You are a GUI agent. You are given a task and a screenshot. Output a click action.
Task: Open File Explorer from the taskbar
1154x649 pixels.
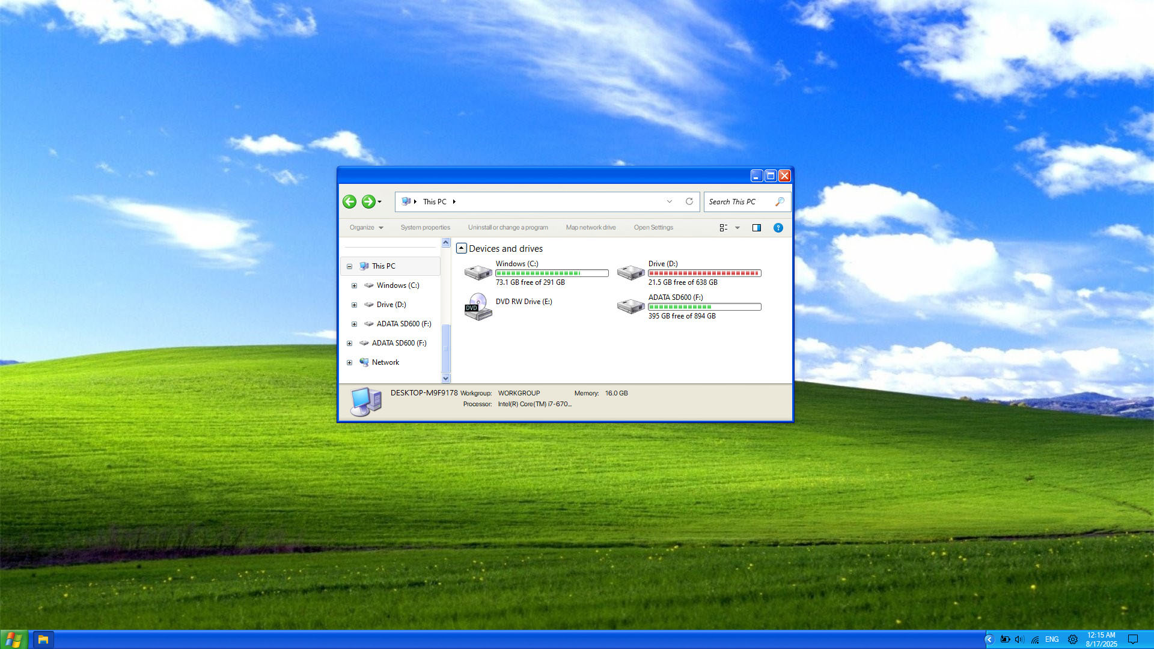[x=43, y=639]
